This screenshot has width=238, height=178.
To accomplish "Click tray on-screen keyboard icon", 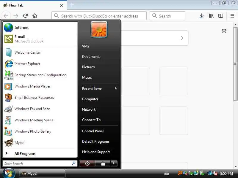I will coord(167,174).
